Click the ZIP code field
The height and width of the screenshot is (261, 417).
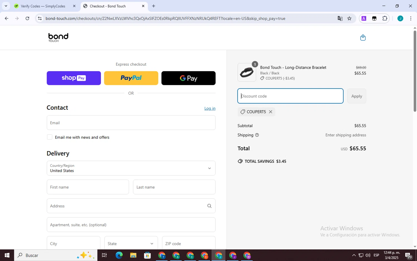tap(189, 243)
